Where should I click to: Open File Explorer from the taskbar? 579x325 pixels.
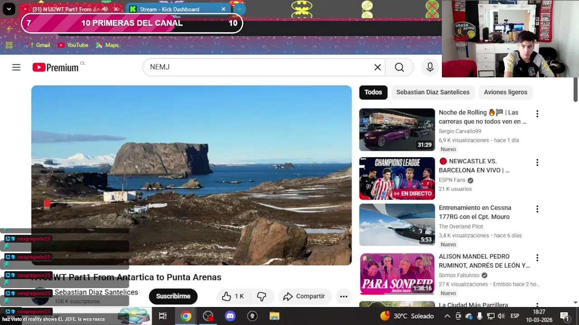(x=275, y=316)
